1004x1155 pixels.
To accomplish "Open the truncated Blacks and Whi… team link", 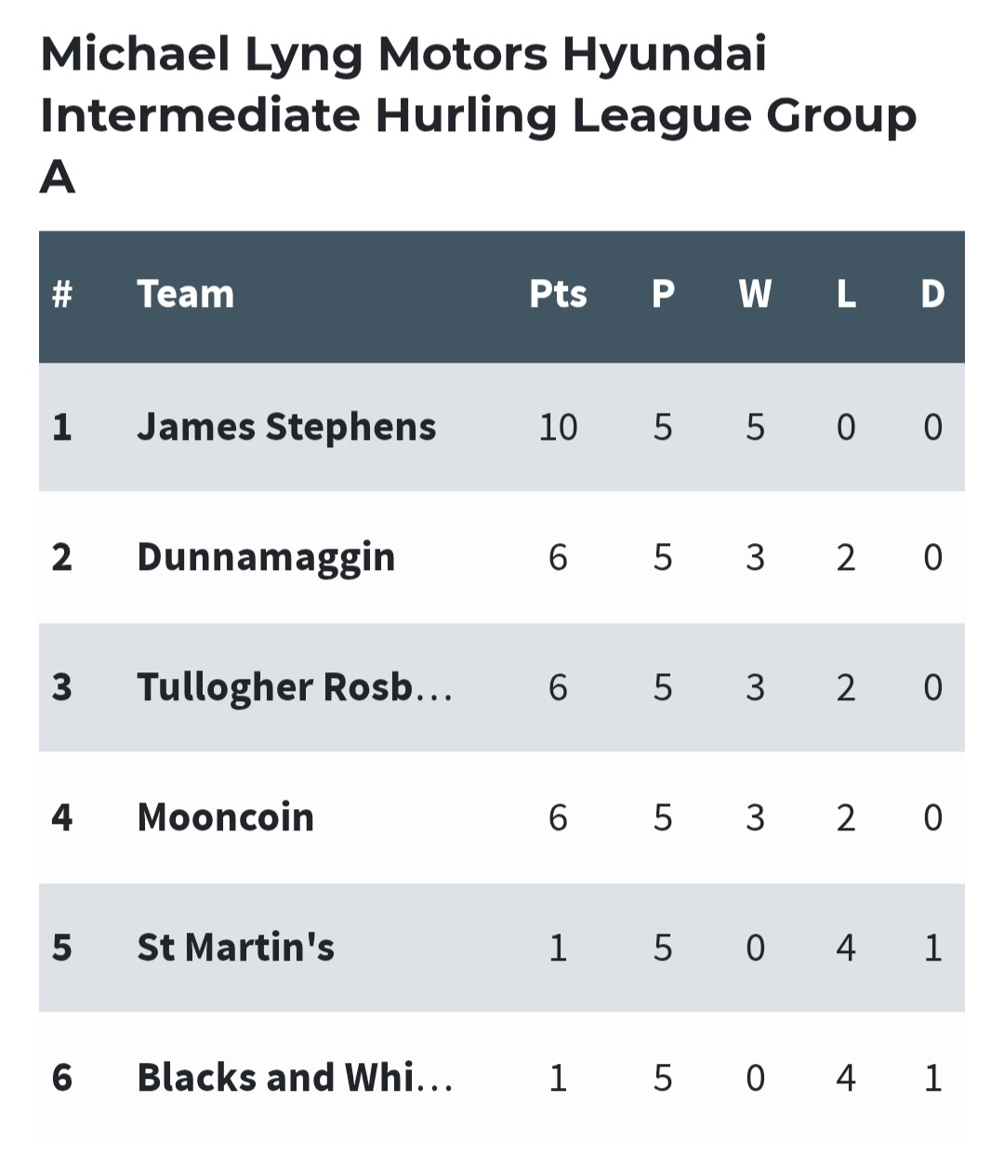I will tap(295, 1078).
